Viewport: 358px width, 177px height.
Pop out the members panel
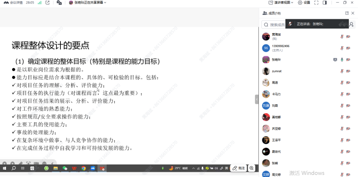pyautogui.click(x=347, y=13)
